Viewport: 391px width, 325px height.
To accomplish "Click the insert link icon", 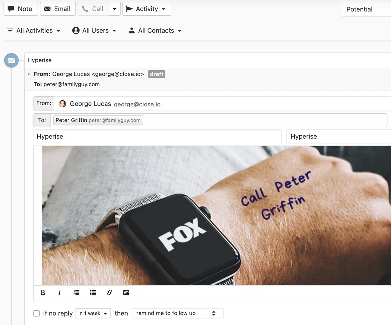I will tap(110, 292).
